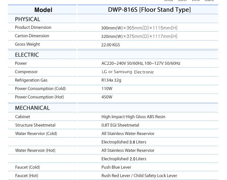Click the 300mm product dimension value

point(139,28)
